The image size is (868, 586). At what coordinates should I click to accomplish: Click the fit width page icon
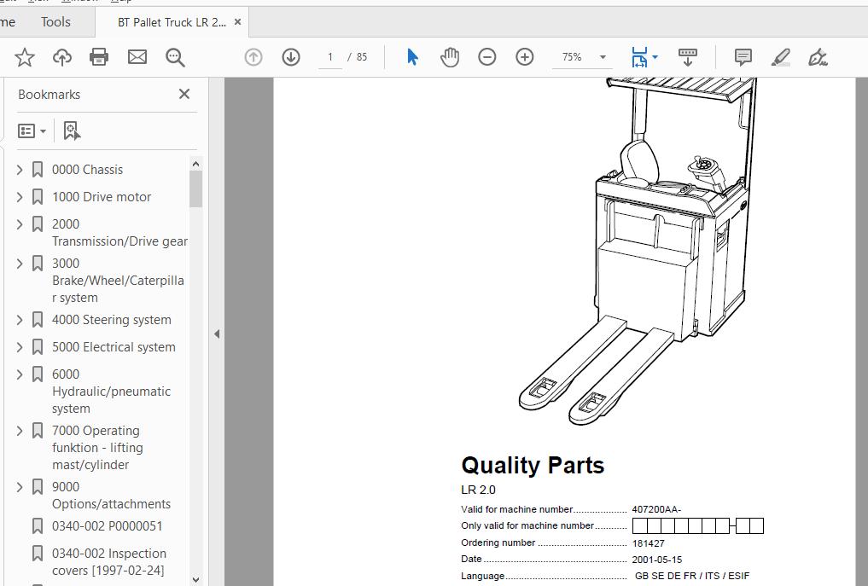tap(639, 57)
